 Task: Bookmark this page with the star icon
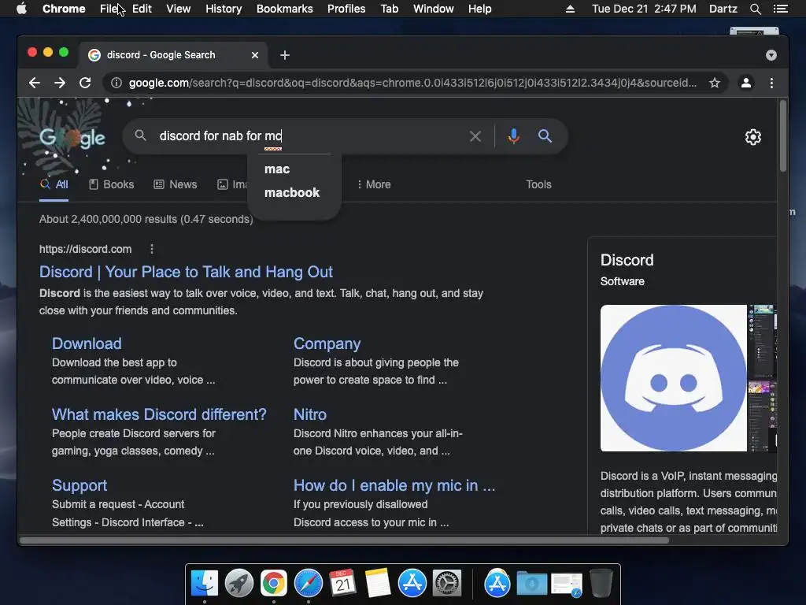(715, 83)
